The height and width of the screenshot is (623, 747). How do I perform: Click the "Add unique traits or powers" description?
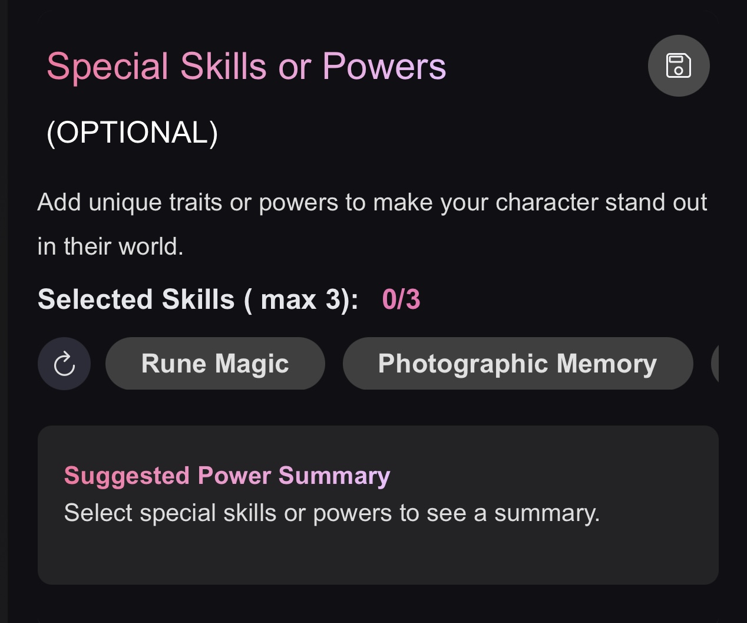coord(372,202)
